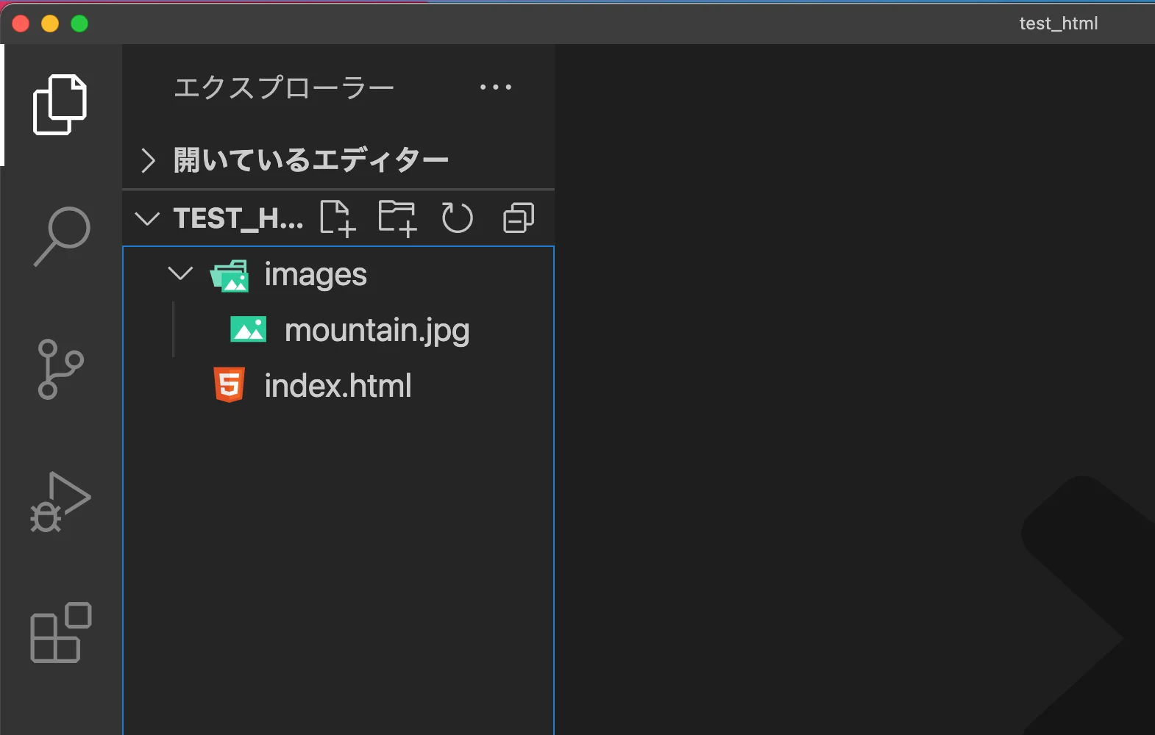Open index.html file
Viewport: 1155px width, 735px height.
(338, 386)
